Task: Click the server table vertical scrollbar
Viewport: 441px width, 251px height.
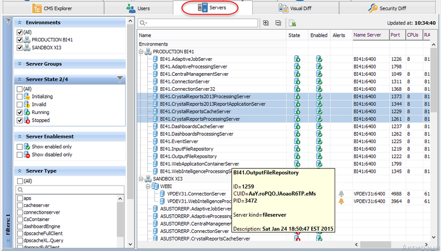Action: (x=433, y=79)
